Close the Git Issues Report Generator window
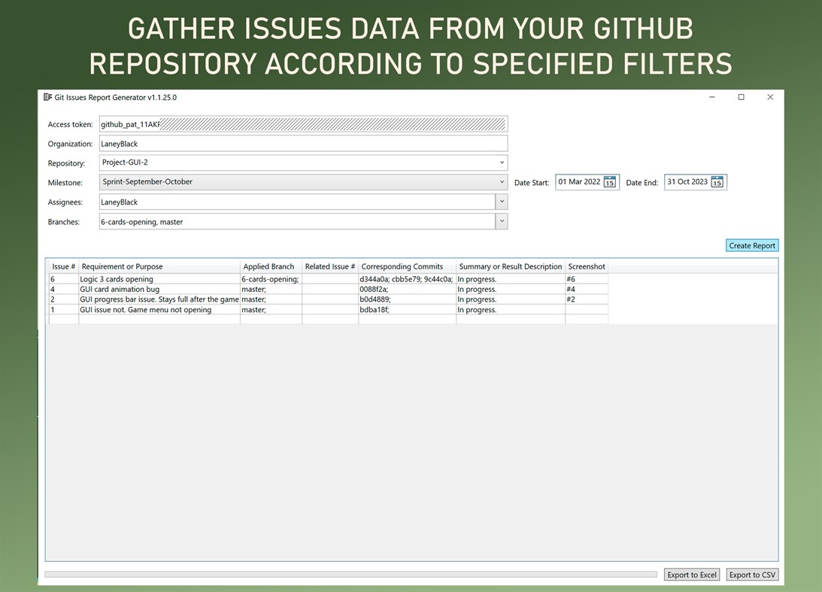822x592 pixels. coord(770,97)
